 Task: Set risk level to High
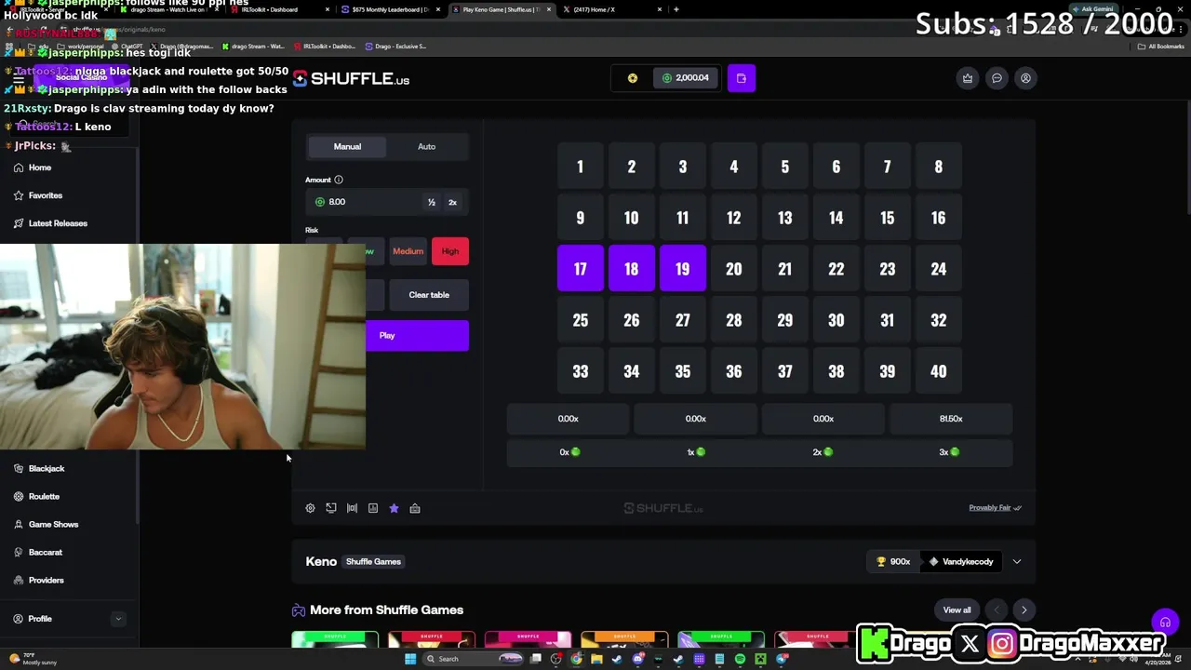click(x=450, y=251)
